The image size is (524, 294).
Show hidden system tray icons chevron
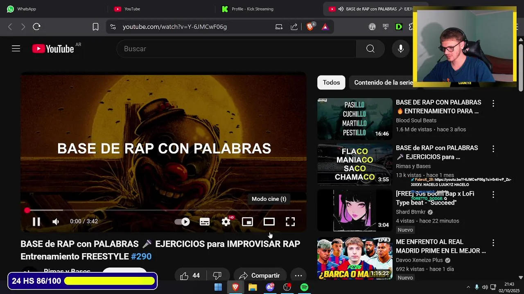(x=468, y=287)
